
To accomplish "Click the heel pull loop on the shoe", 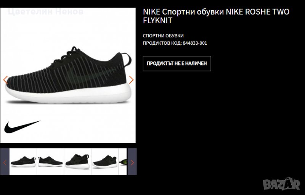I will [127, 60].
